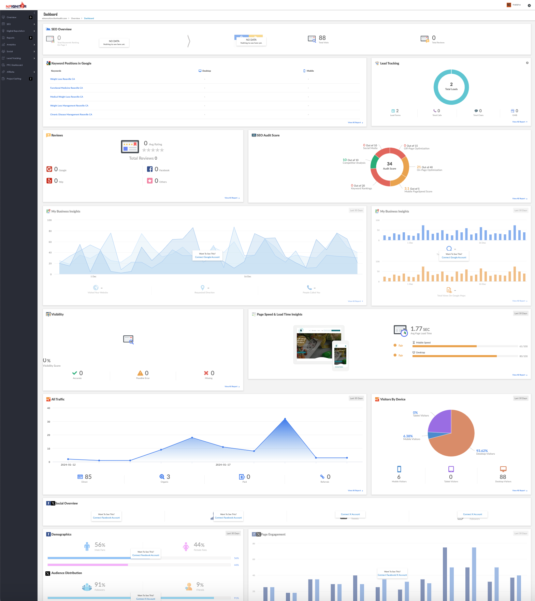Collapse the sidebar with the arrow icon

pyautogui.click(x=34, y=13)
